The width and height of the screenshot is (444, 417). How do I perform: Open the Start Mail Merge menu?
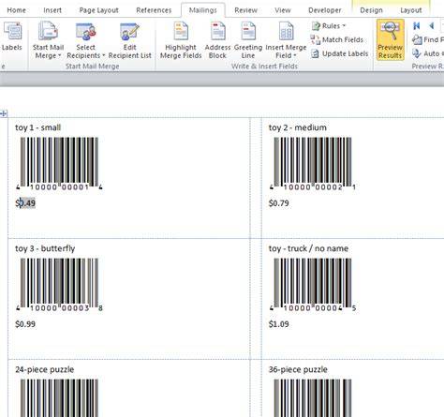(48, 40)
